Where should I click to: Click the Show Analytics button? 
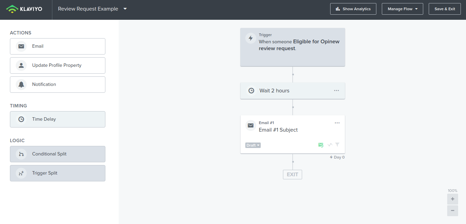353,9
